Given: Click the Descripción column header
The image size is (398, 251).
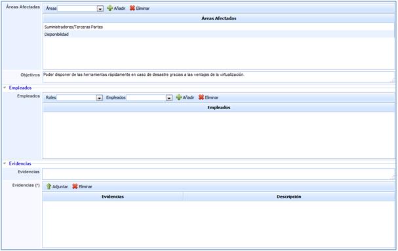Looking at the screenshot, I should click(x=289, y=197).
